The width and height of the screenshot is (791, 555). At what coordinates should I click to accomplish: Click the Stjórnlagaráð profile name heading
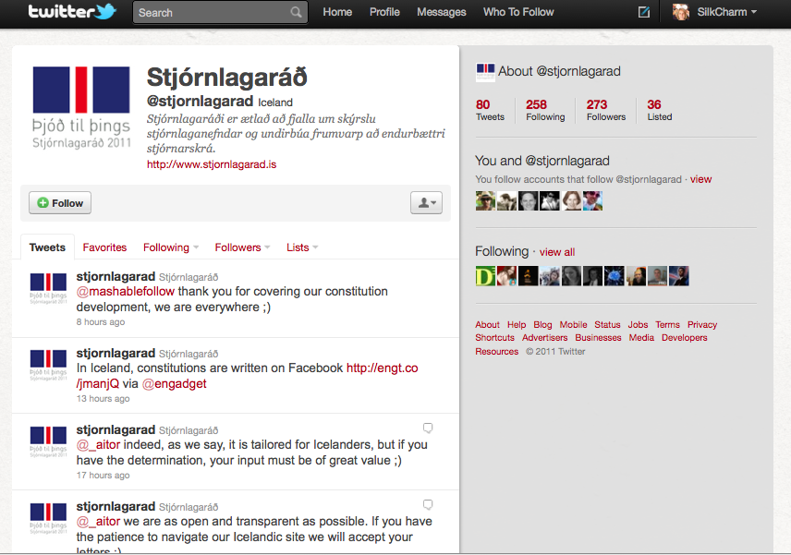pyautogui.click(x=227, y=78)
